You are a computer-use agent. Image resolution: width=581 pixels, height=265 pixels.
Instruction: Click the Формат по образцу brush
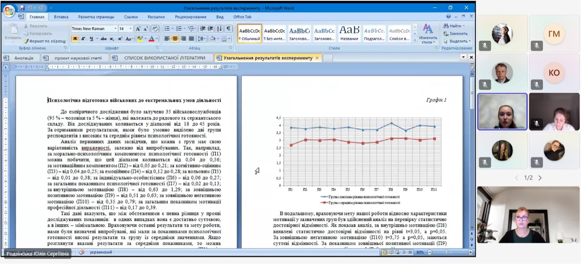45,41
